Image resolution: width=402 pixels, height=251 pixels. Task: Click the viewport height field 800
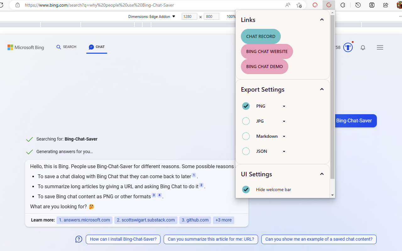point(211,17)
